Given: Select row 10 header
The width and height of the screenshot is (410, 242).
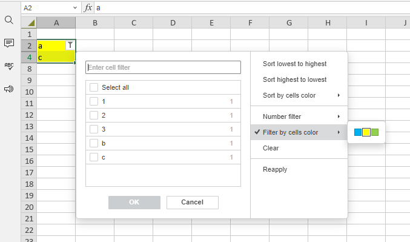Looking at the screenshot, I should point(29,92).
